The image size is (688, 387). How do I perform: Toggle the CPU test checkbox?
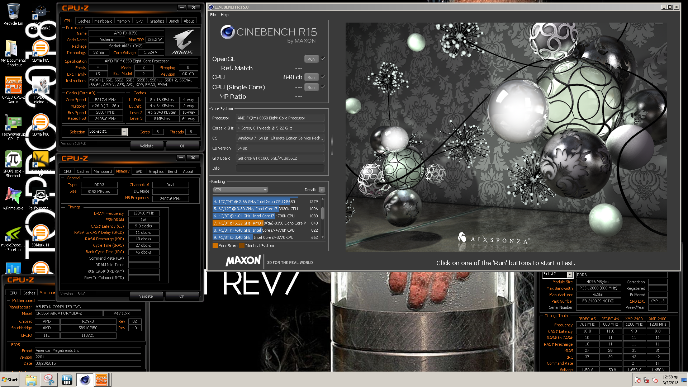(323, 77)
